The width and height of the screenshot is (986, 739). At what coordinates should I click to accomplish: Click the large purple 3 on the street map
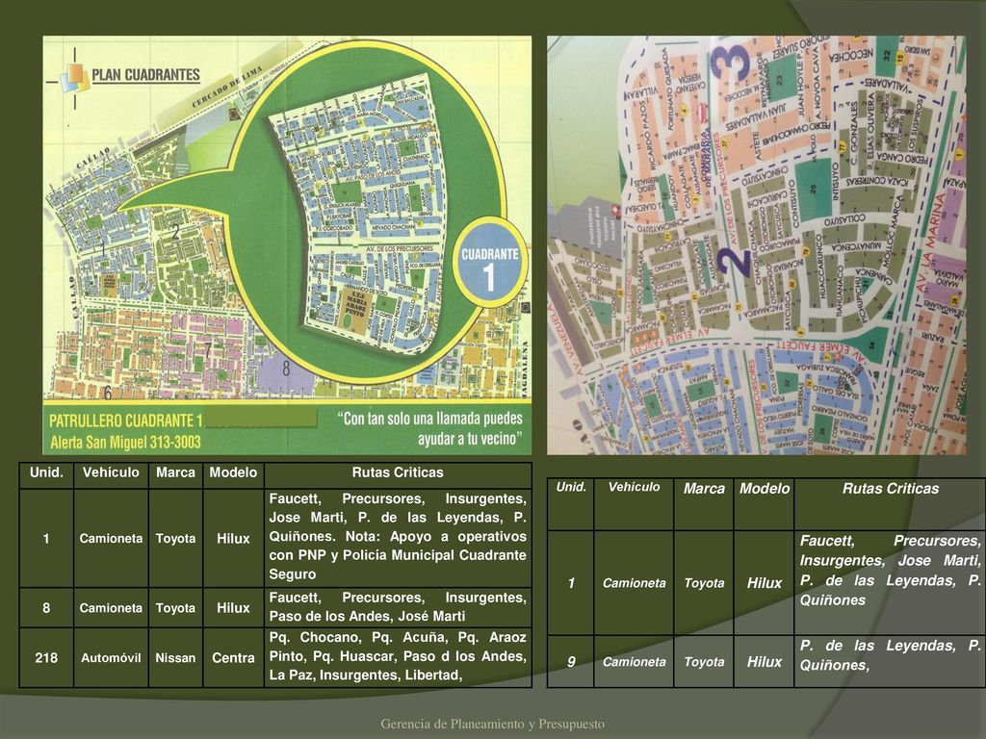[730, 63]
